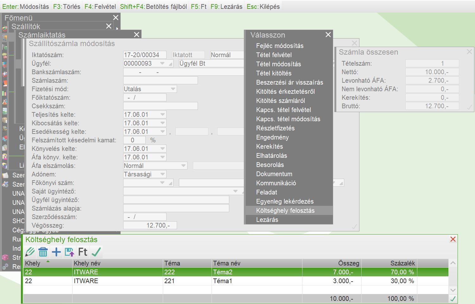Click the Ügyfél ügyintéző input field
This screenshot has width=475, height=304.
click(176, 200)
